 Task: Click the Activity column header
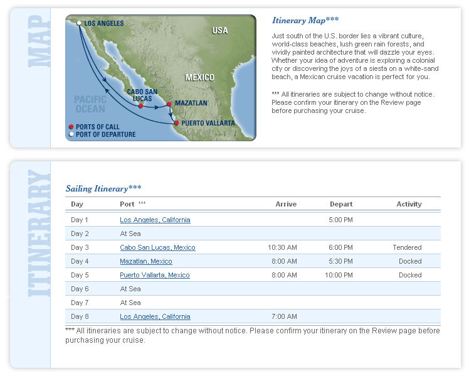[x=409, y=205]
